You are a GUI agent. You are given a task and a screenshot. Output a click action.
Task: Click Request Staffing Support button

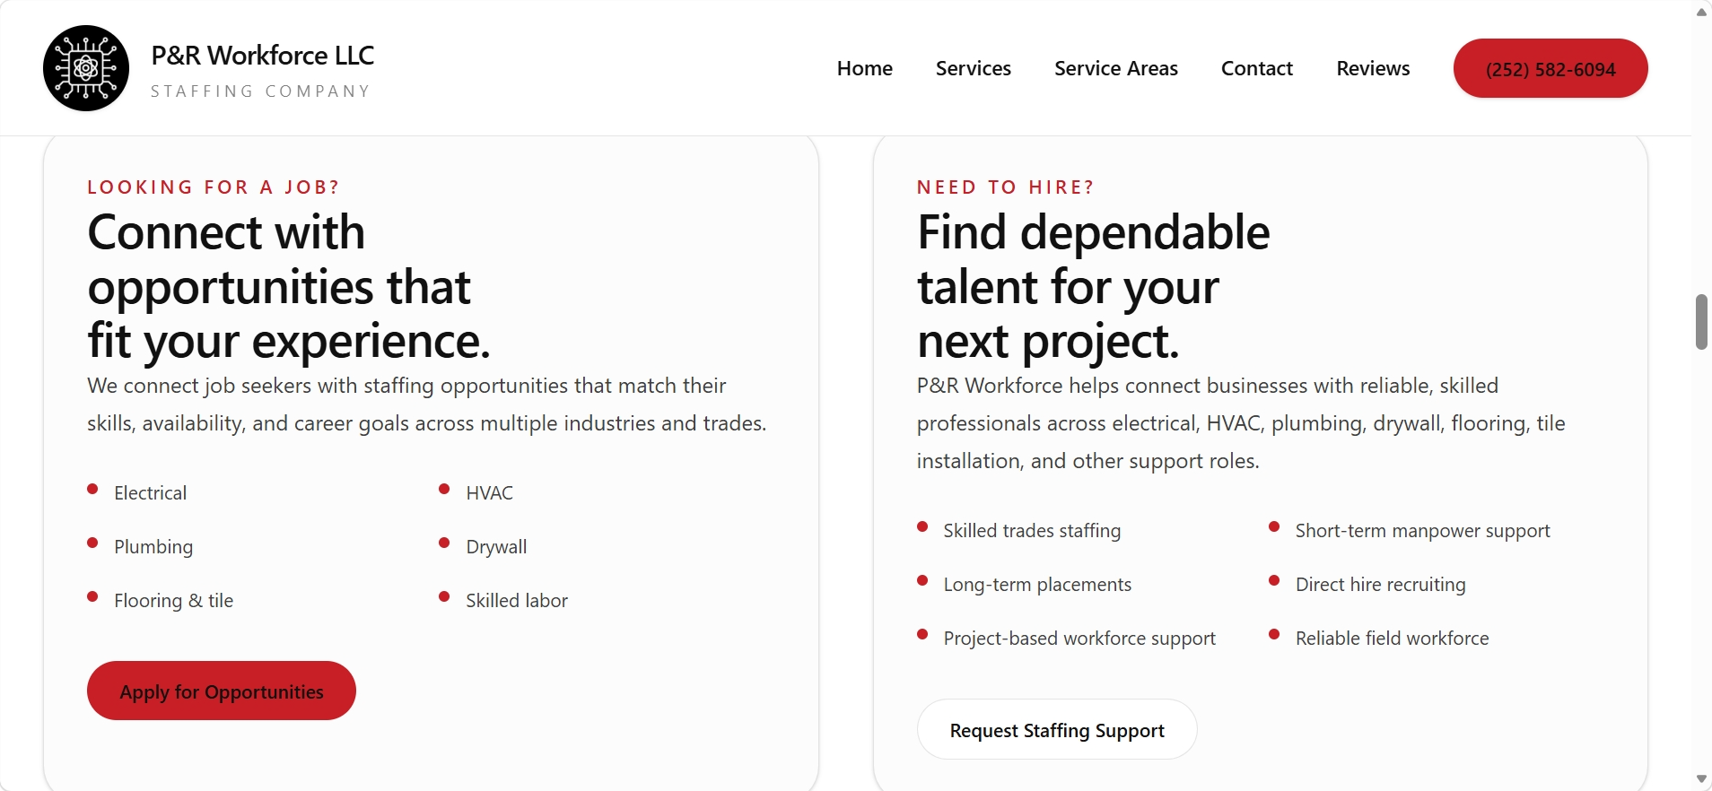[x=1056, y=730]
